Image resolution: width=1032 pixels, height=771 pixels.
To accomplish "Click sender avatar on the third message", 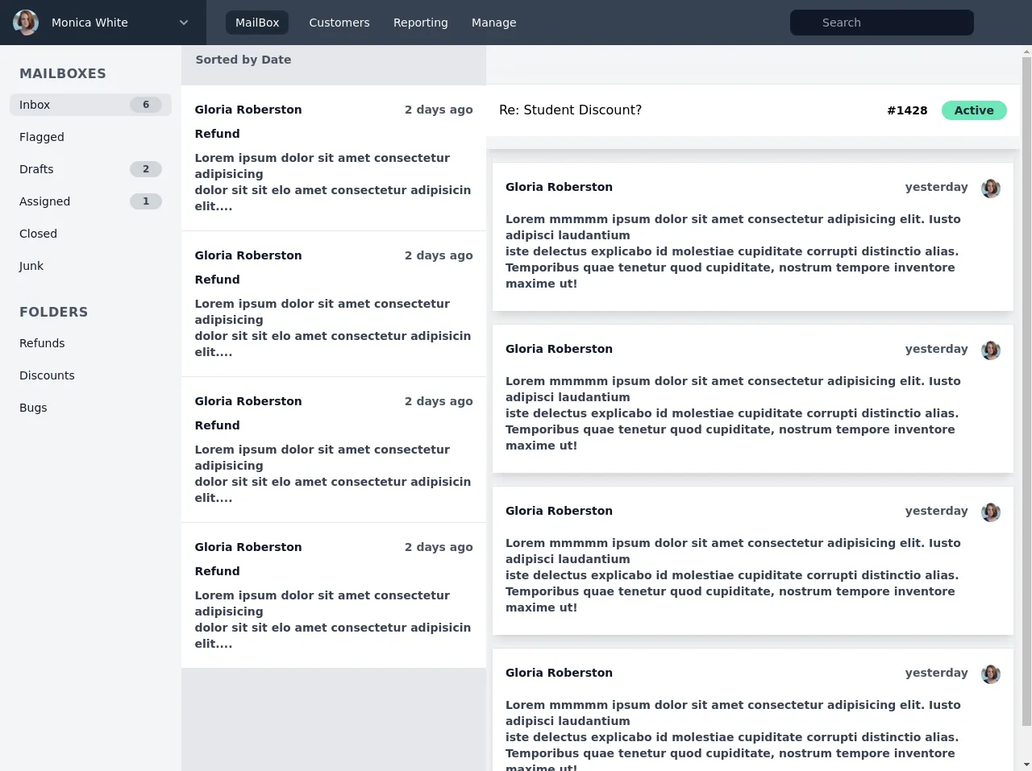I will coord(991,512).
